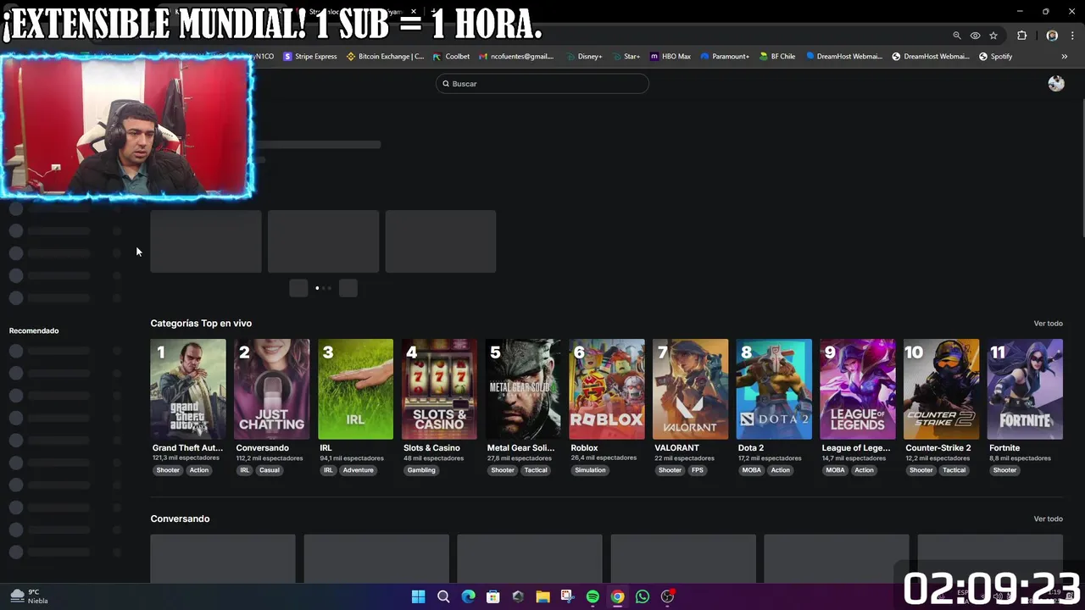Open OBS Studio from the taskbar
Viewport: 1085px width, 610px height.
[667, 596]
